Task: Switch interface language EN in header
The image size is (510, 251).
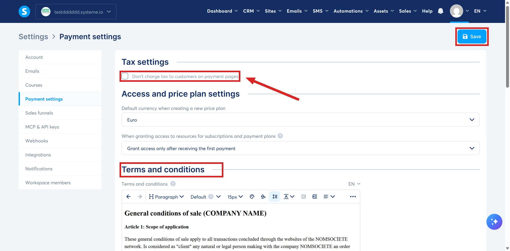Action: point(480,11)
